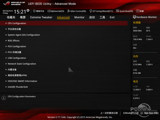Click the 处理器 section heading

(137, 23)
